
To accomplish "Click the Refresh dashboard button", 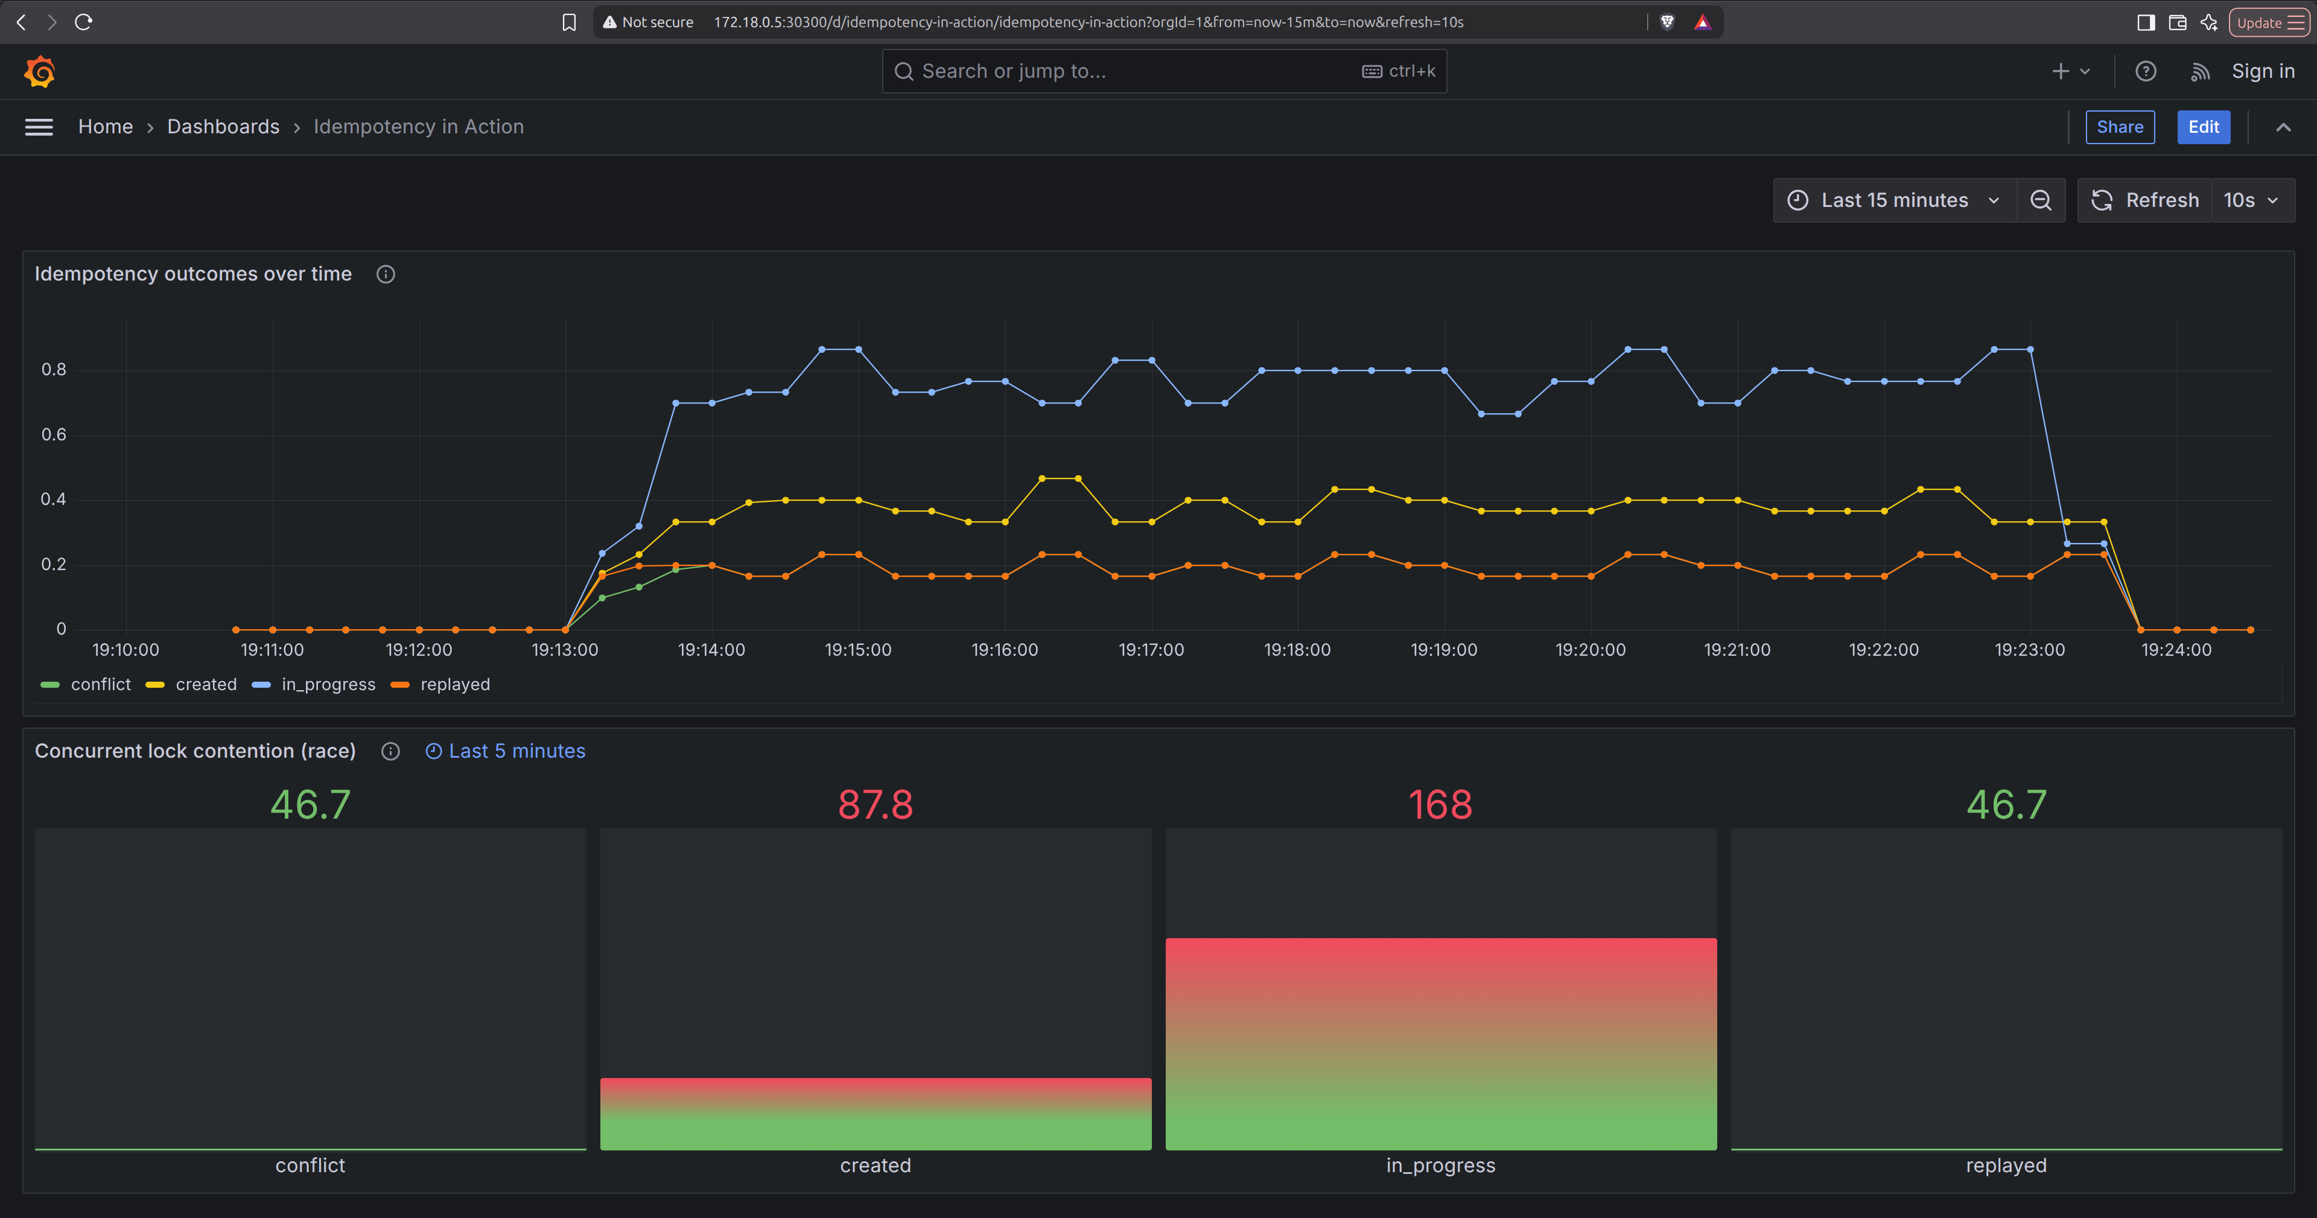I will pos(2145,200).
